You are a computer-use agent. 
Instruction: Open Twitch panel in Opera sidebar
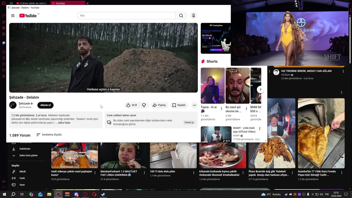(x=4, y=43)
